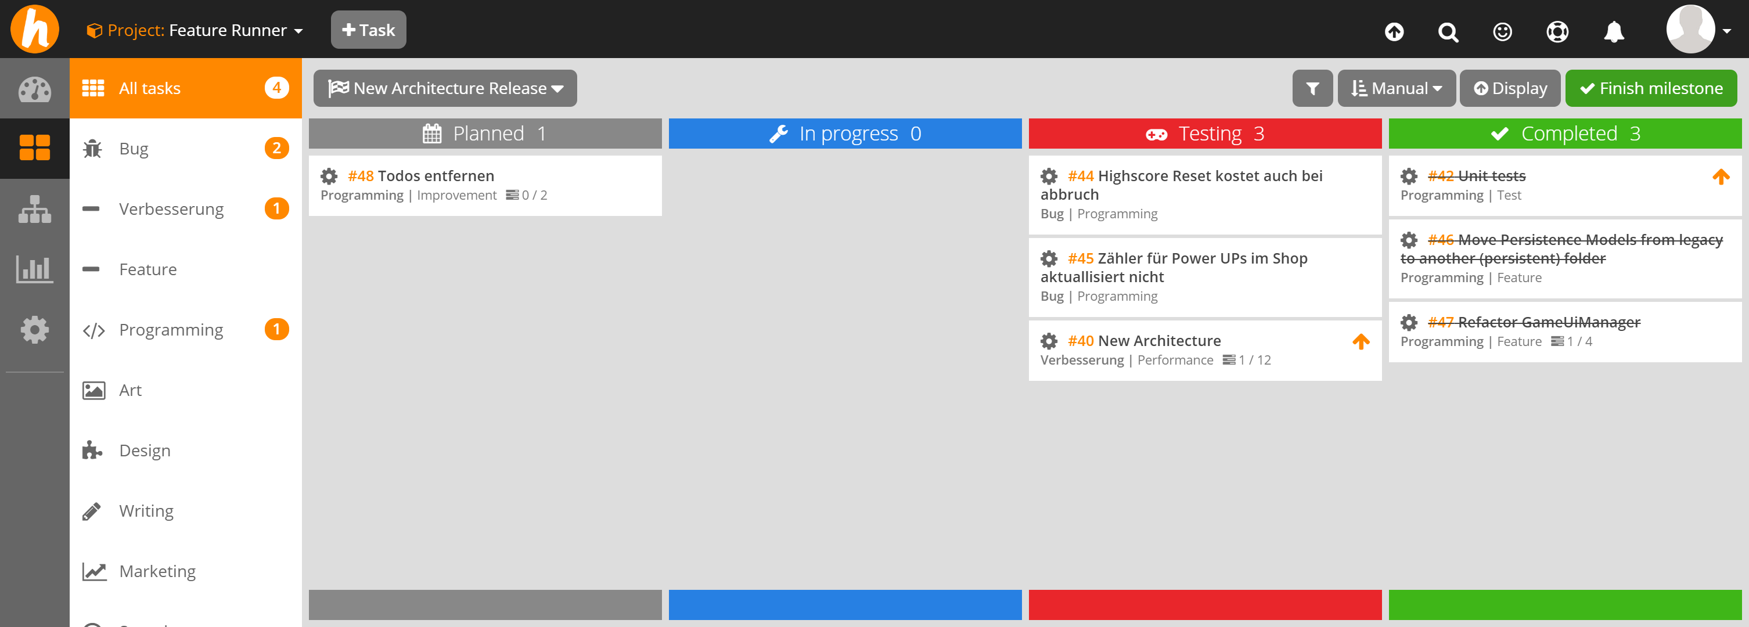Screen dimensions: 1749x627
Task: Open New Architecture Release milestone dropdown
Action: tap(445, 88)
